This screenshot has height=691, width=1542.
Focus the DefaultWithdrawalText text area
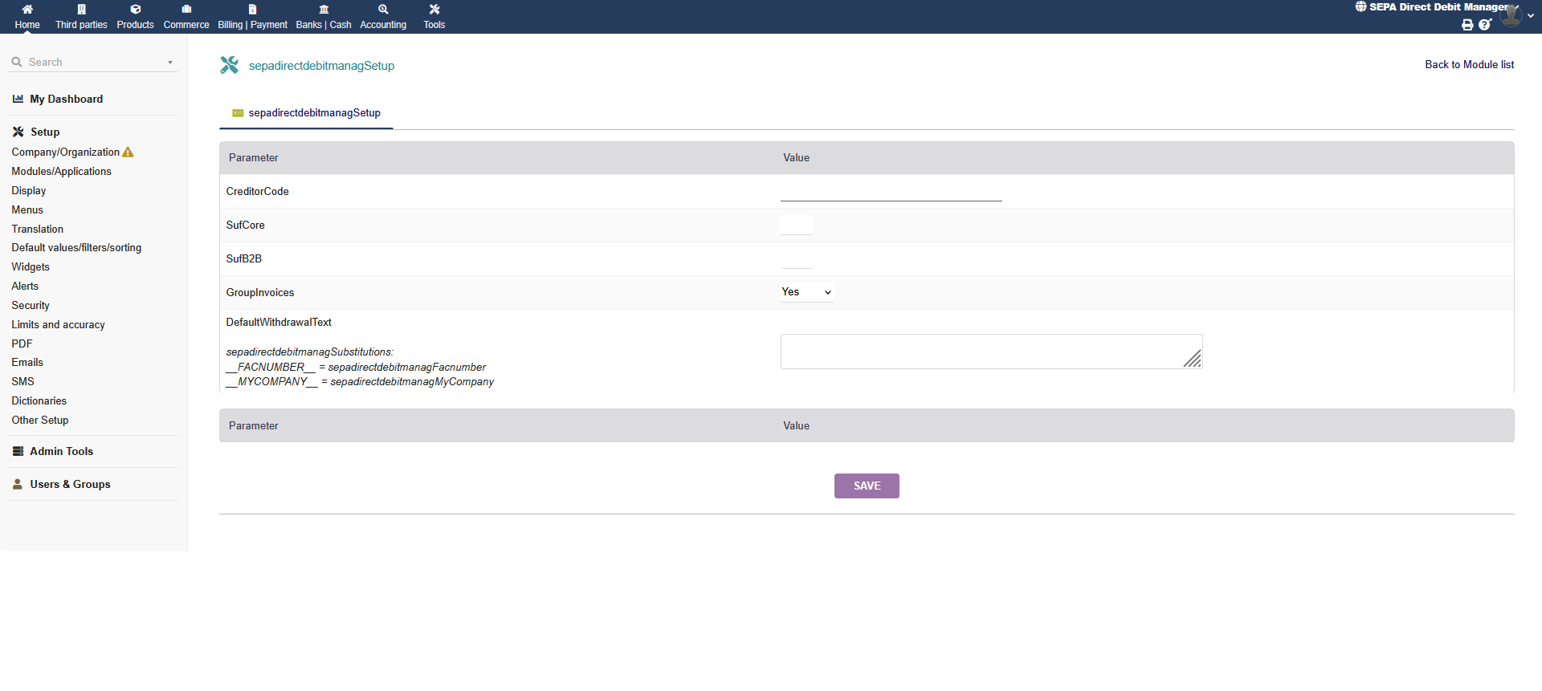pos(990,352)
